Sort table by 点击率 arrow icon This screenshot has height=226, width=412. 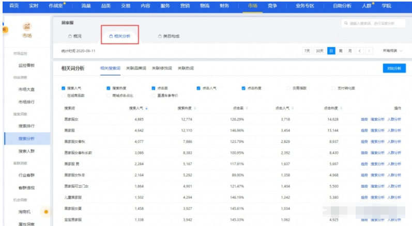pyautogui.click(x=247, y=108)
